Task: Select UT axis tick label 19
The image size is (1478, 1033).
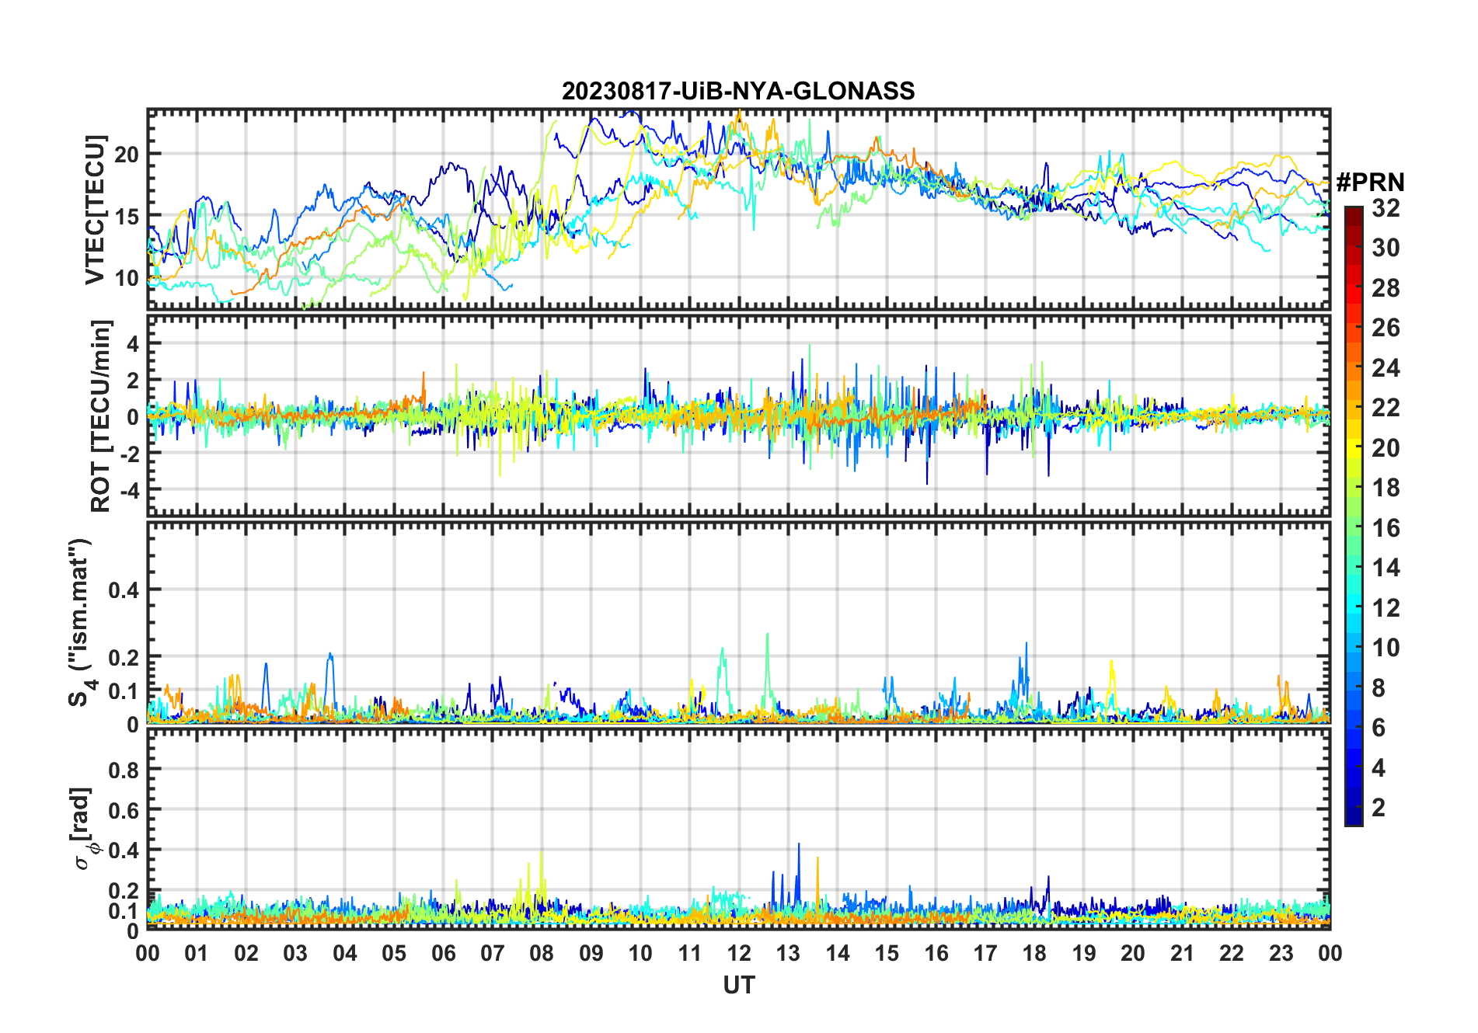Action: click(x=1084, y=953)
